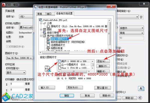Click the 修改标准图纸尺寸 tree icon
Viewport: 150px width, 103px height.
[48, 42]
